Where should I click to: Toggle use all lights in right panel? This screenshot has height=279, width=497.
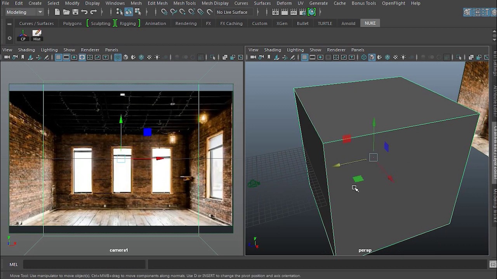click(x=403, y=57)
